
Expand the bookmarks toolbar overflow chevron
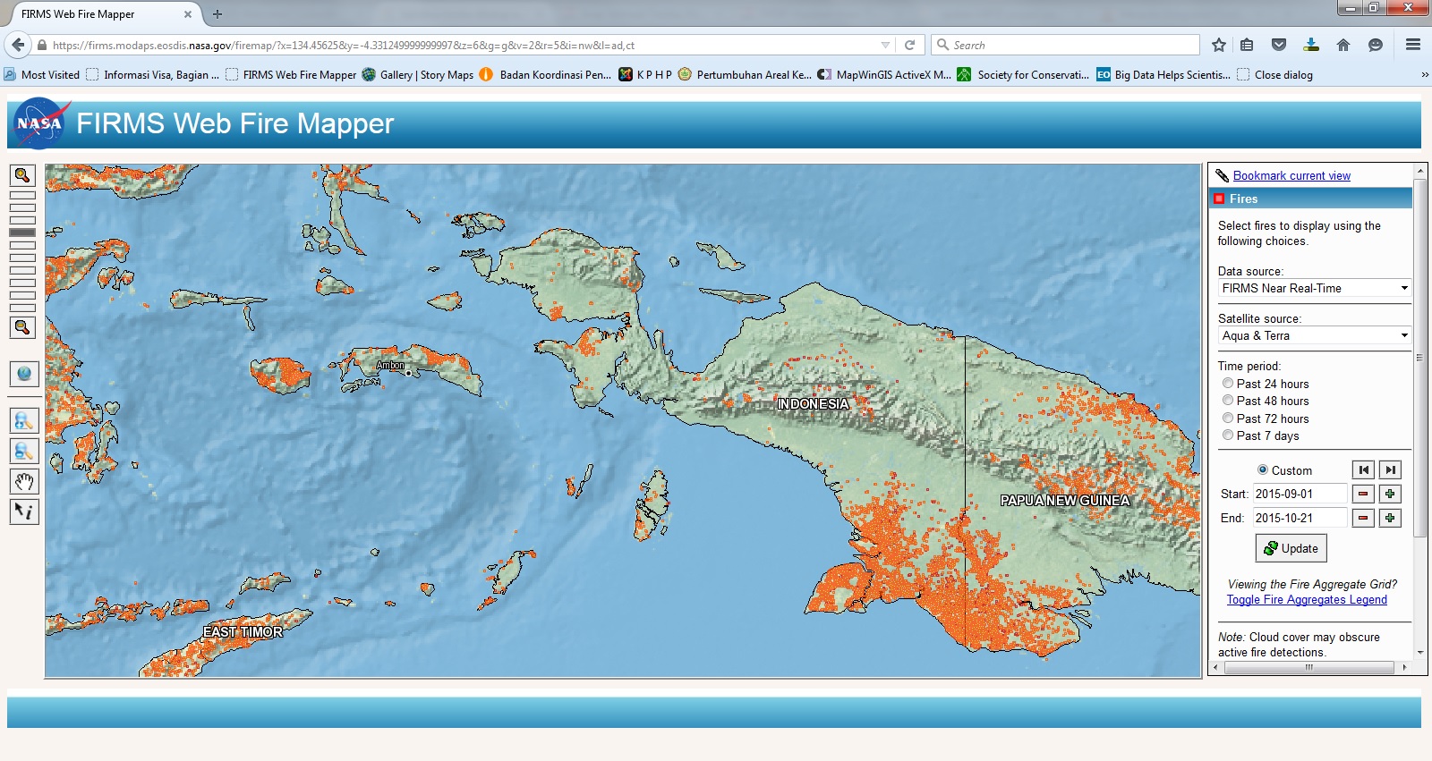point(1425,75)
